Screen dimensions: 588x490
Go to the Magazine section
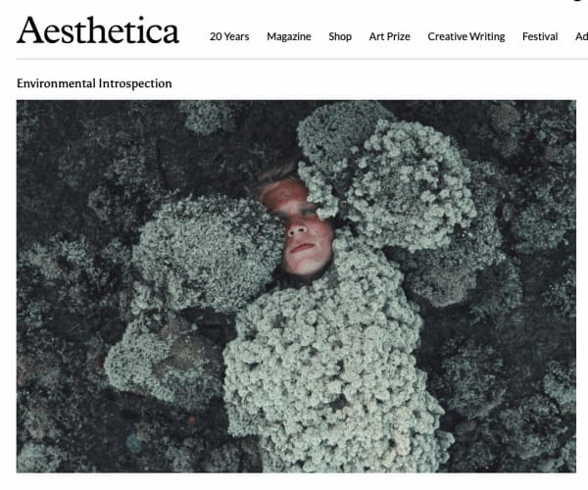[289, 36]
